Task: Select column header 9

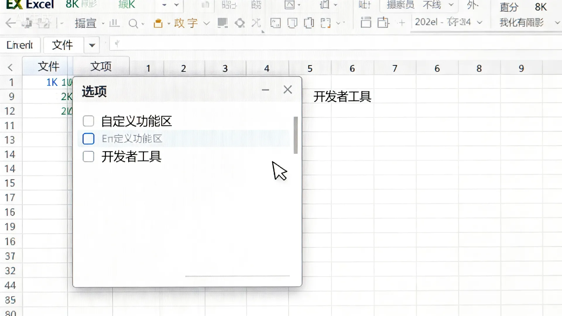Action: pyautogui.click(x=521, y=68)
